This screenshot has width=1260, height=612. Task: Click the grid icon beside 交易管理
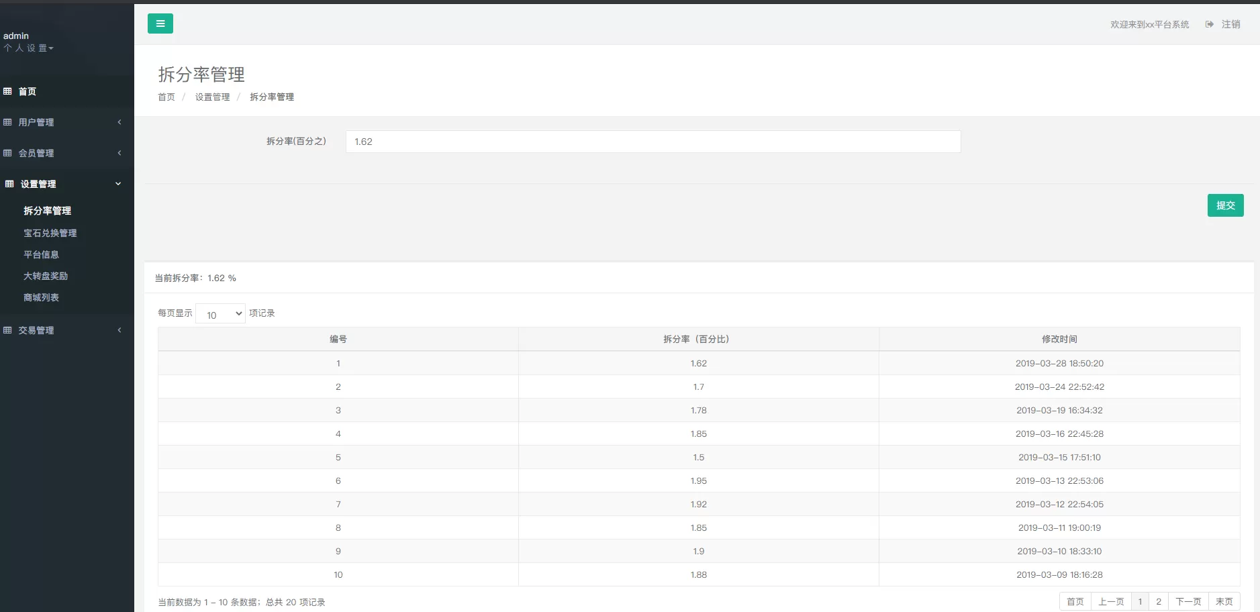7,330
